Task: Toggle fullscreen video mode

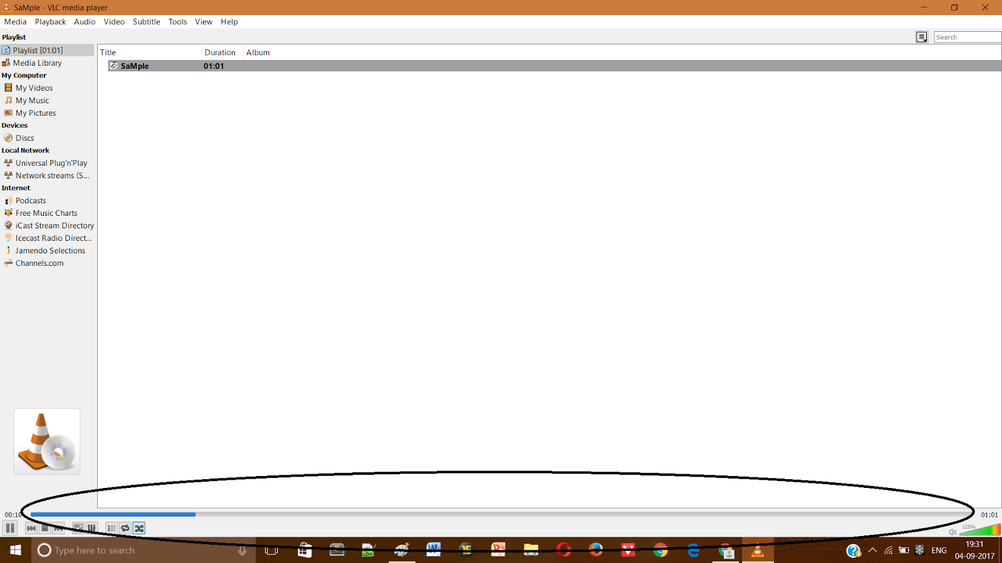Action: [78, 529]
